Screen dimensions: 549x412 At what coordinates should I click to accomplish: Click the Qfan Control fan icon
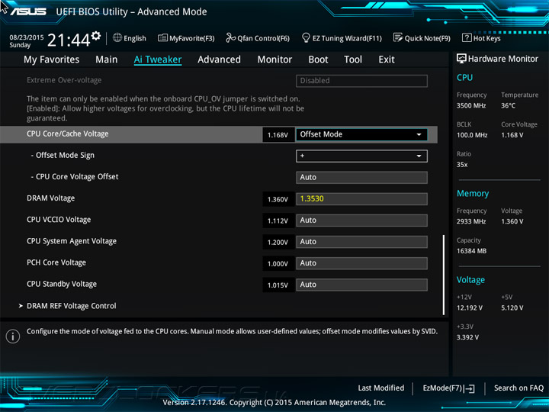coord(230,37)
